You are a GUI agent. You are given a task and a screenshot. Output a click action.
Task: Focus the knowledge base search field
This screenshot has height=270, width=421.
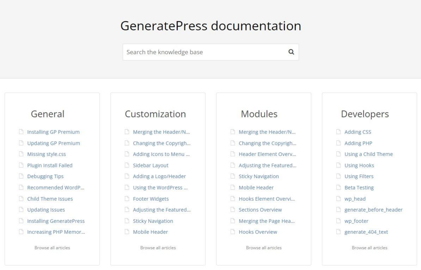pos(210,52)
